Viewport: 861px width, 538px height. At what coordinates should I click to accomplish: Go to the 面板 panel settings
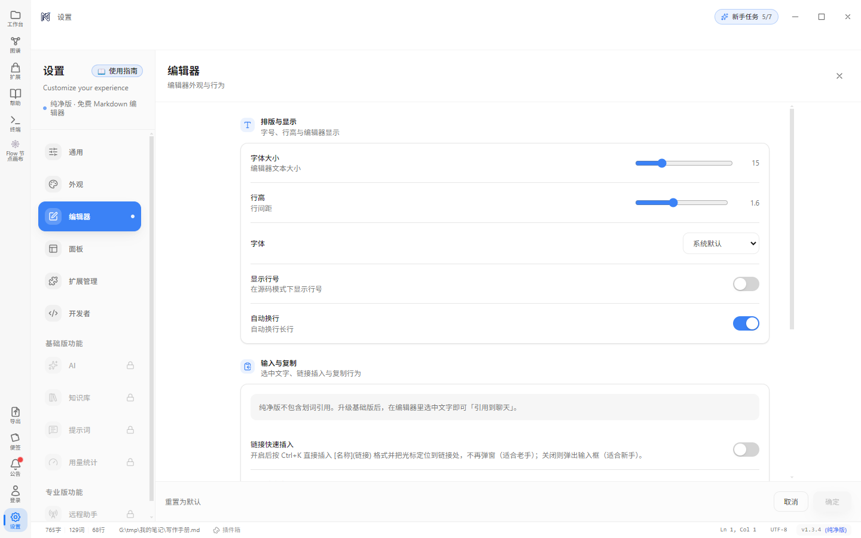pyautogui.click(x=90, y=249)
